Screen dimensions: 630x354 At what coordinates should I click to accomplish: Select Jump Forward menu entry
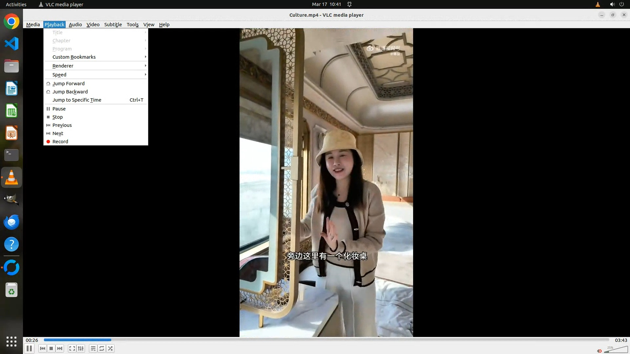[69, 84]
